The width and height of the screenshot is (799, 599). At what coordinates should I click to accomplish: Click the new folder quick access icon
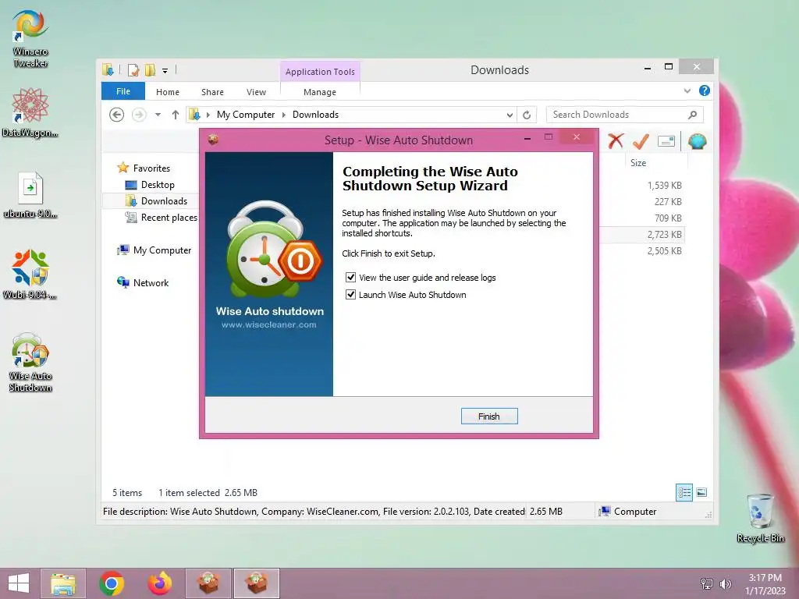(150, 70)
